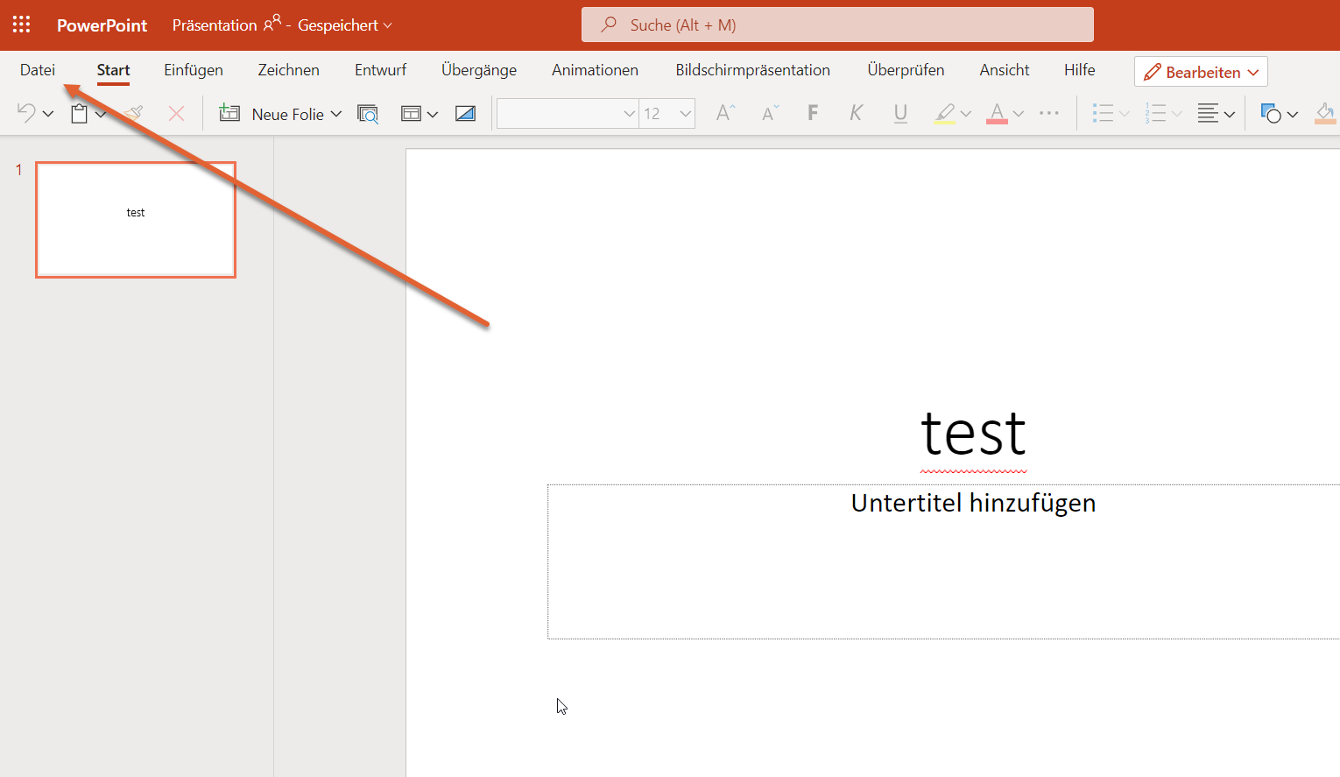The image size is (1340, 777).
Task: Open the Datei menu
Action: pos(38,69)
